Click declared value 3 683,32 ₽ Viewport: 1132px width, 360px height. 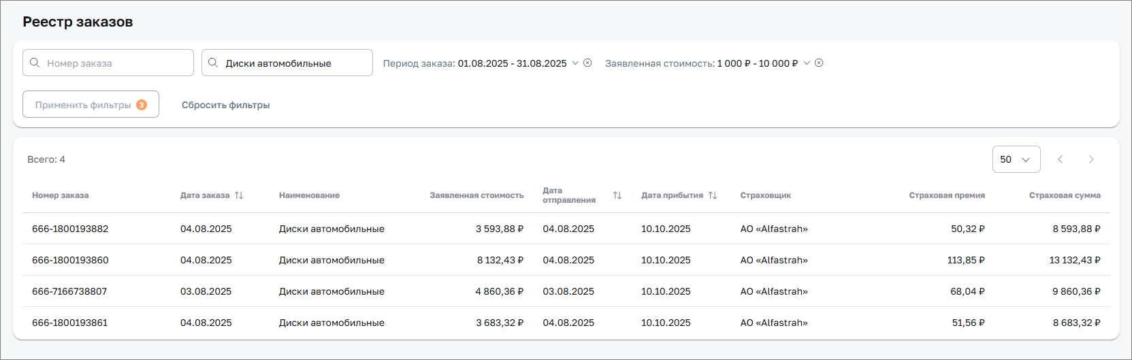(500, 323)
